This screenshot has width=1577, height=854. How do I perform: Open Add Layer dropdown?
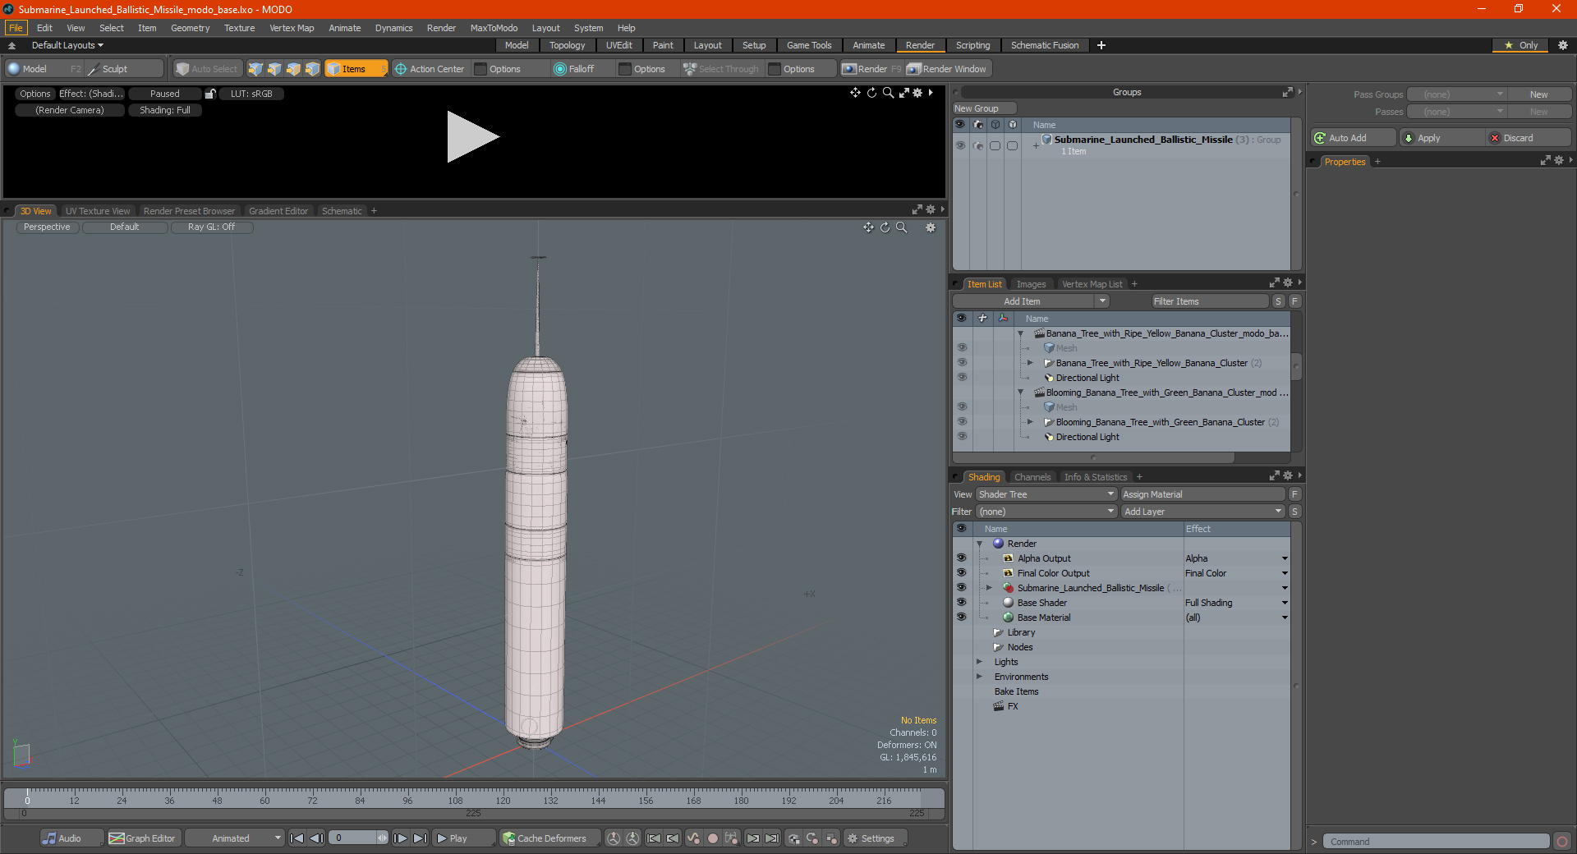coord(1202,512)
